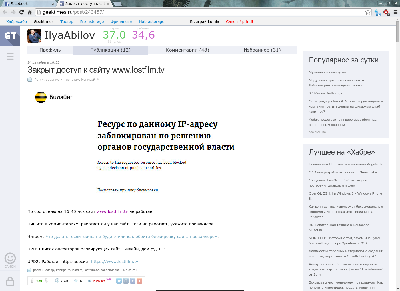Open the OpenGL ES 1.1 article link
Image resolution: width=400 pixels, height=291 pixels.
point(345,196)
